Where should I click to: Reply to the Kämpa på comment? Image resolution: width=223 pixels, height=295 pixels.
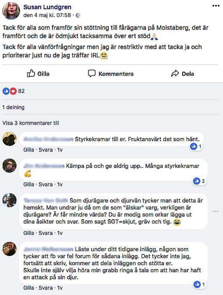[45, 184]
